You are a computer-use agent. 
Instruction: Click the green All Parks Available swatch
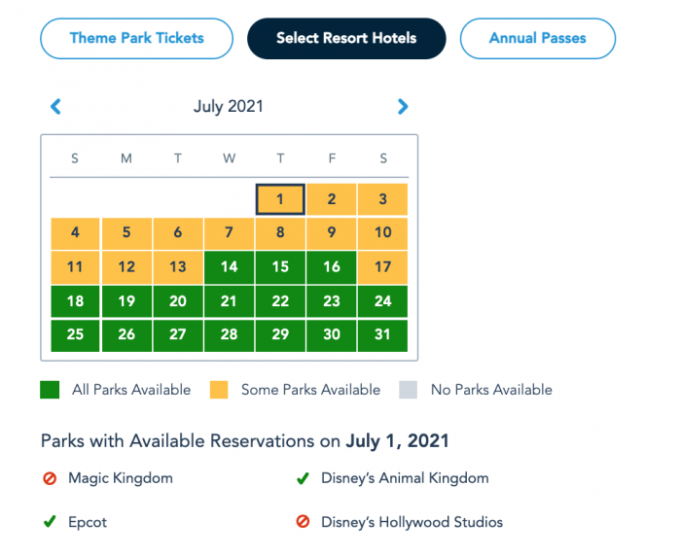tap(51, 390)
